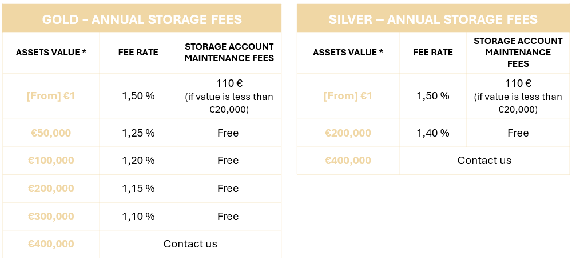Click the Silver Annual Storage Fees header
572x260 pixels.
tap(433, 19)
